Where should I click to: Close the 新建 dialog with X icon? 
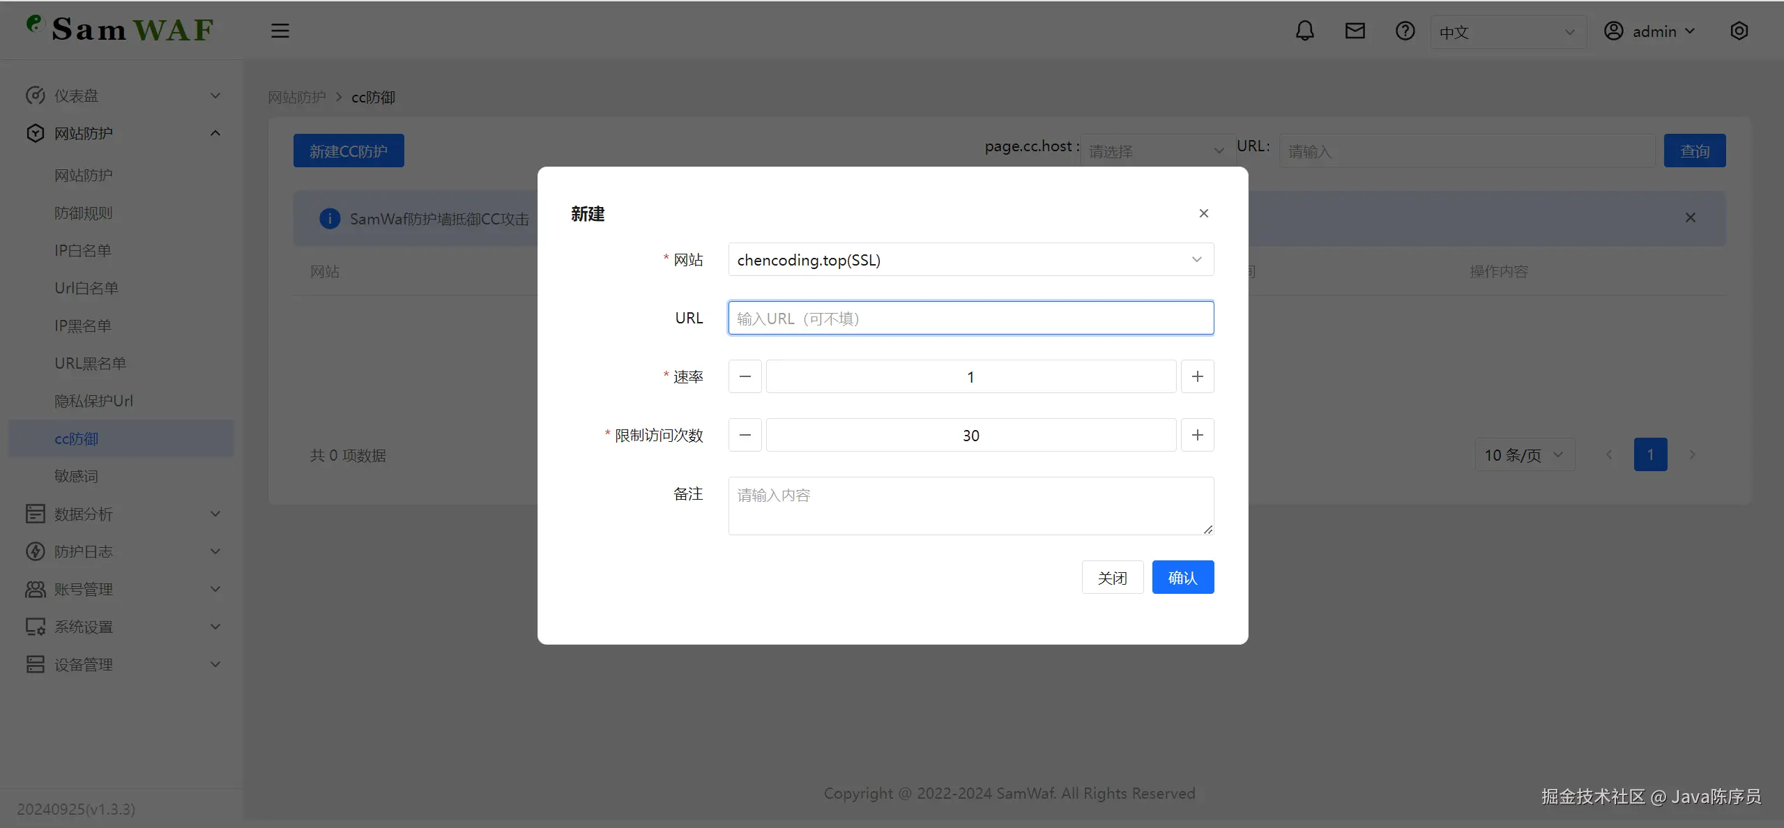[x=1203, y=213]
